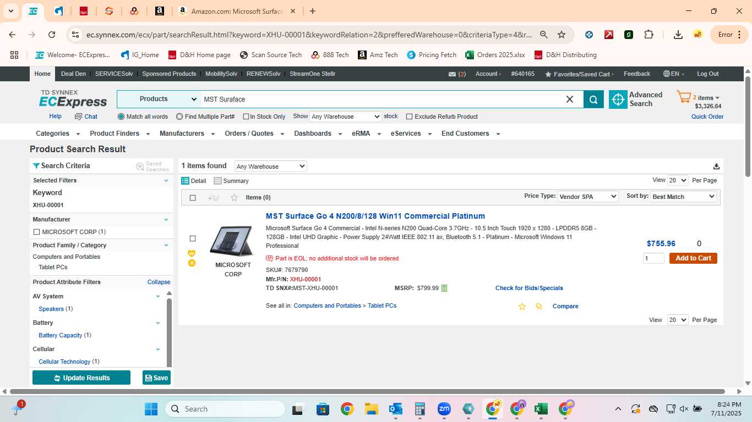Click the gray star icon in Items toolbar
This screenshot has width=752, height=422.
point(234,198)
